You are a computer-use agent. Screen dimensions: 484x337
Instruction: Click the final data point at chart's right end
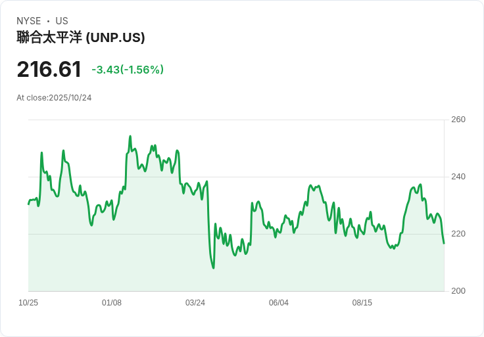tap(444, 243)
